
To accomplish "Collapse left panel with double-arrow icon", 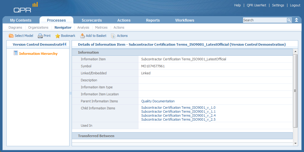I will point(64,44).
